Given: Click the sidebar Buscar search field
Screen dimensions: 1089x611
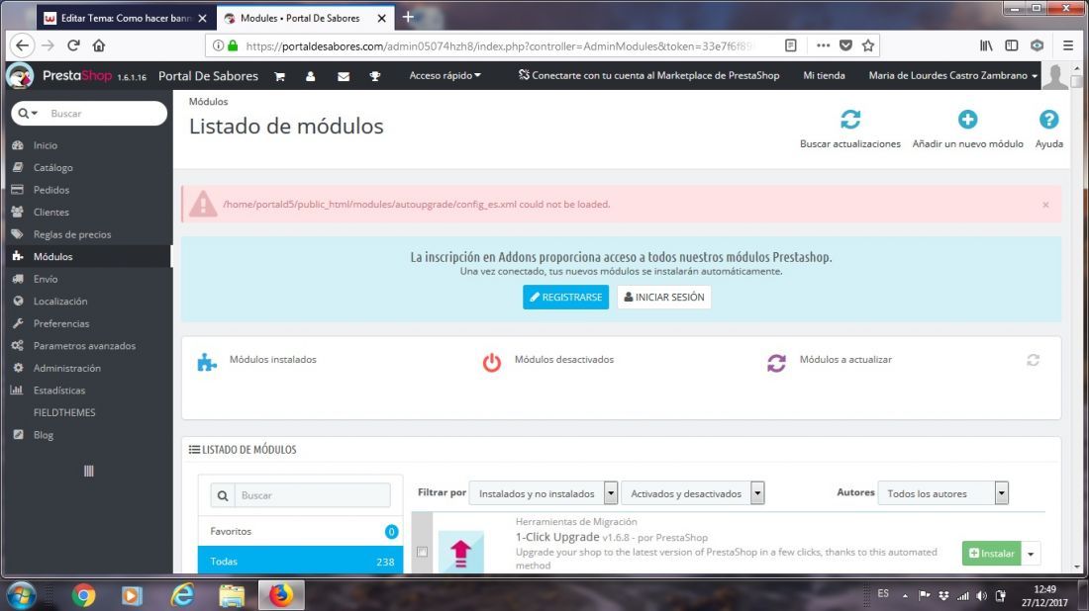Looking at the screenshot, I should [104, 113].
